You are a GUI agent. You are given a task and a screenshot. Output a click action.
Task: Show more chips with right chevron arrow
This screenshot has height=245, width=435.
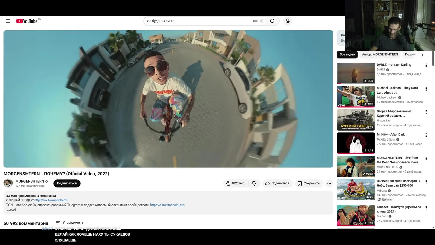pos(422,55)
